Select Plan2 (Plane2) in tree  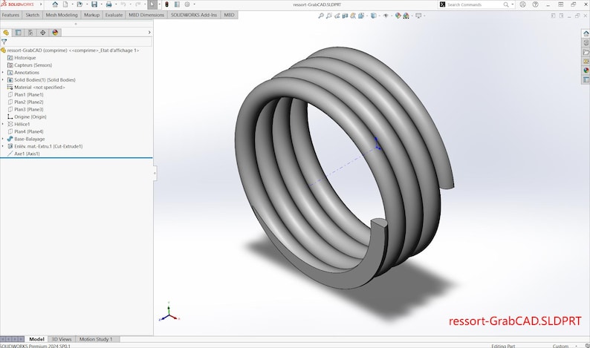coord(25,102)
